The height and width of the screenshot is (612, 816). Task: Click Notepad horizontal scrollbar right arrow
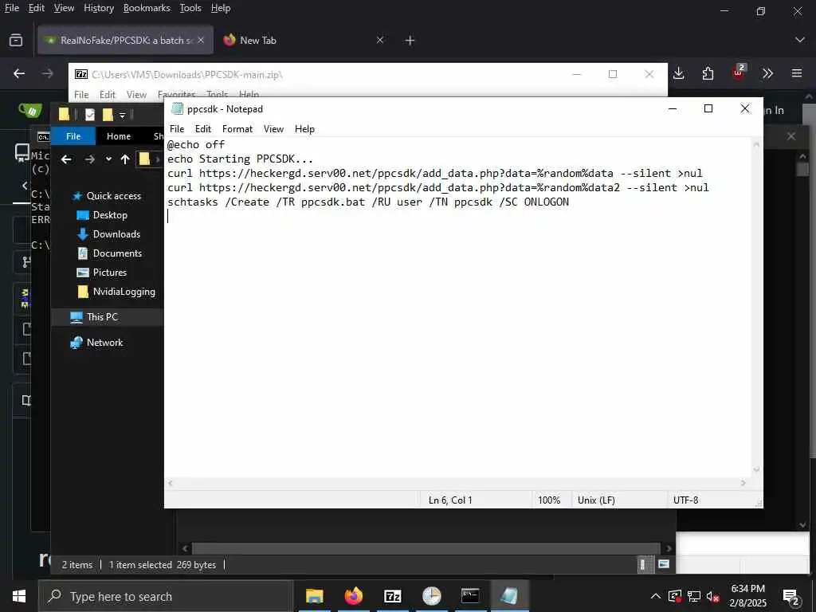click(743, 484)
